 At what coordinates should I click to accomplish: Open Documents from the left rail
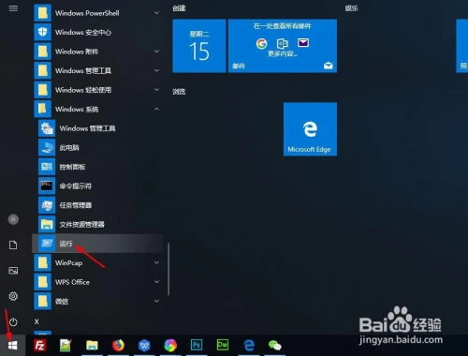pos(13,245)
